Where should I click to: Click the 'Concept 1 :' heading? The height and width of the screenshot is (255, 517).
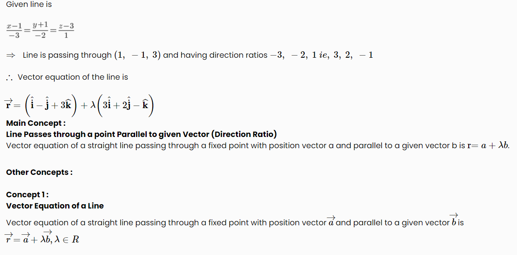(x=27, y=195)
